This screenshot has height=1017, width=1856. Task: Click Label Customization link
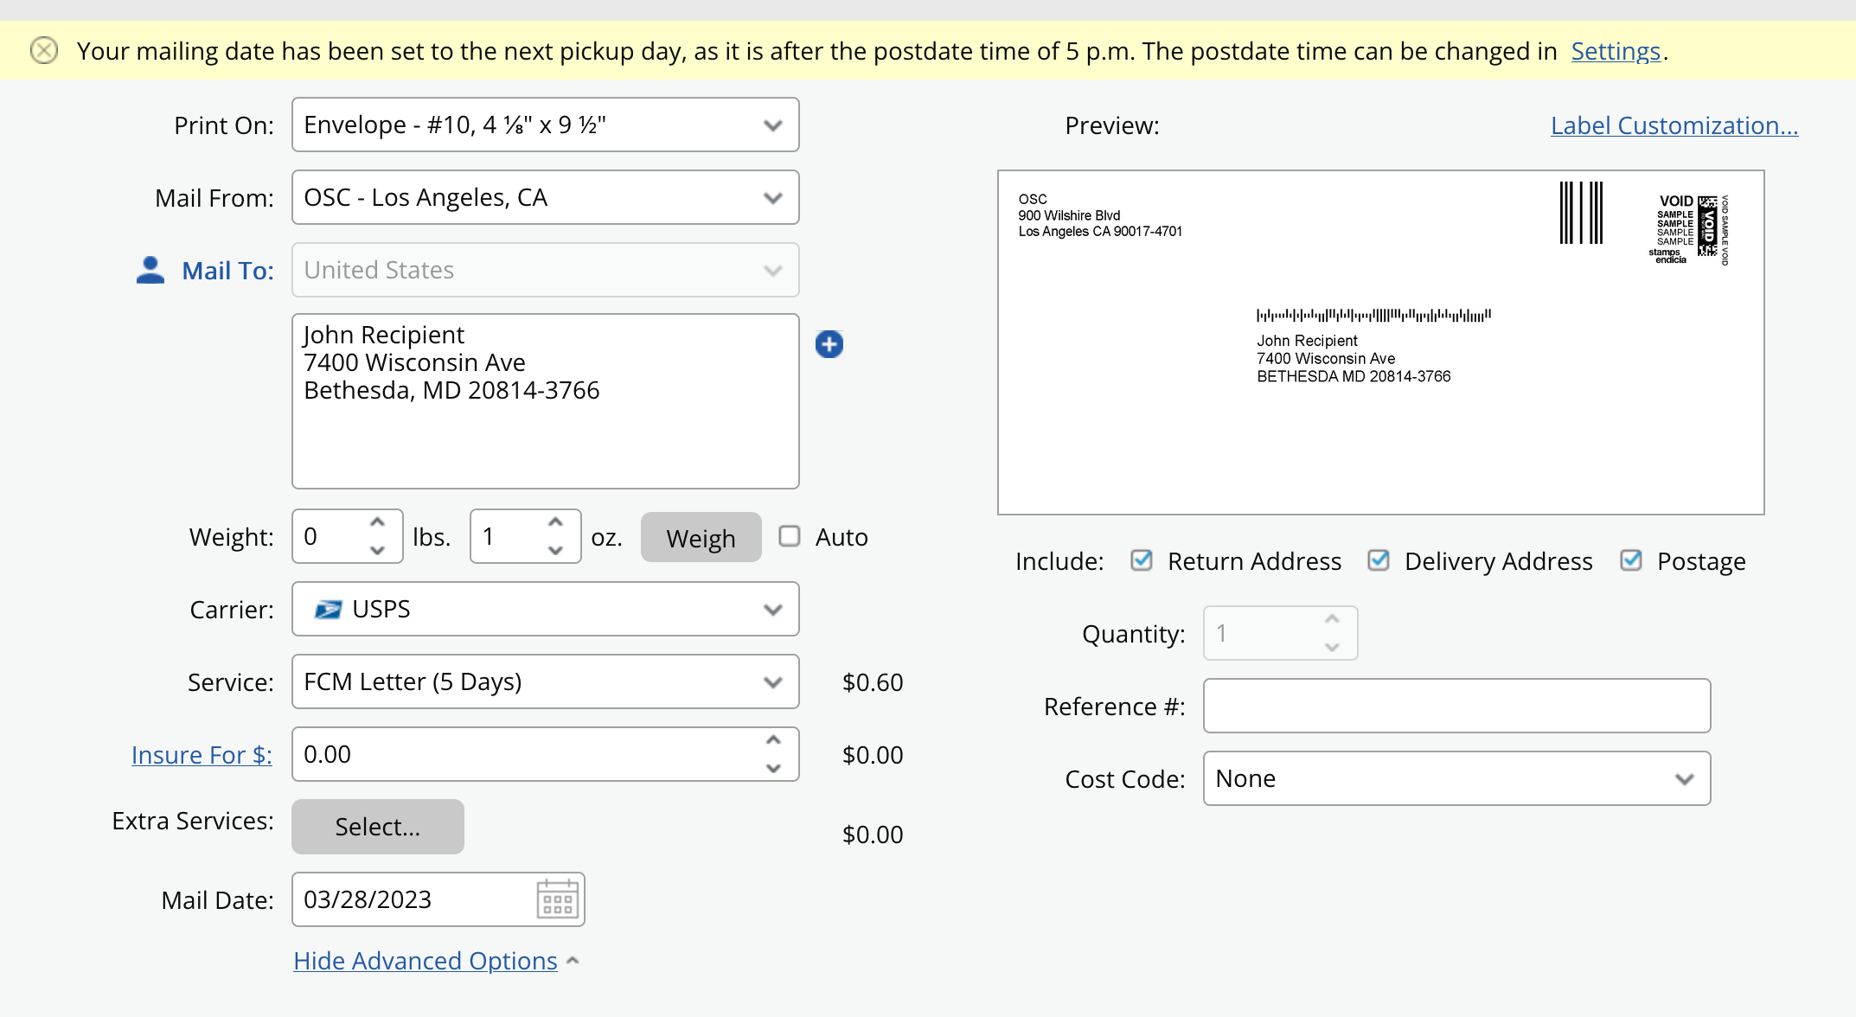pos(1674,125)
